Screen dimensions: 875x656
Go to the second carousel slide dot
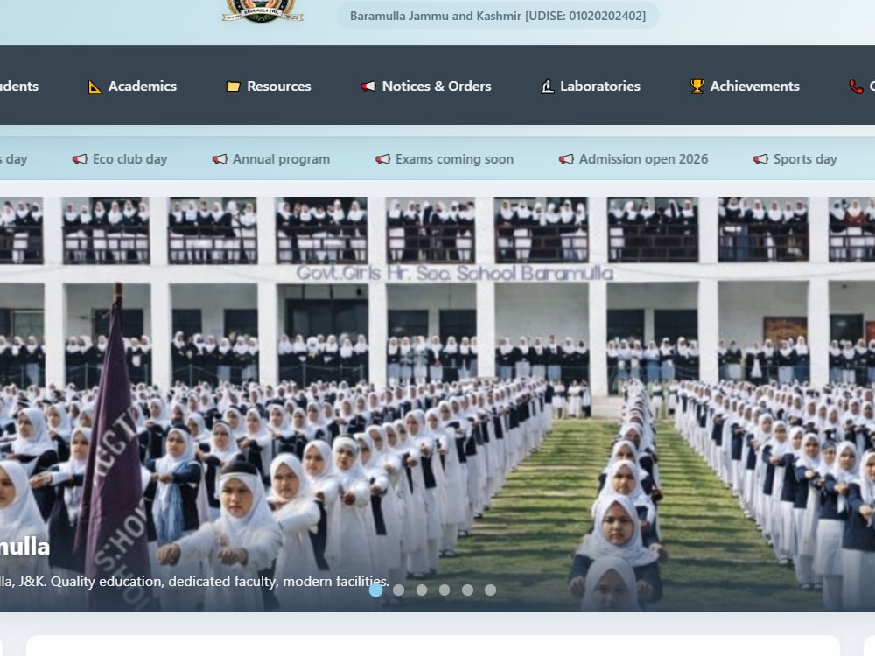(398, 590)
